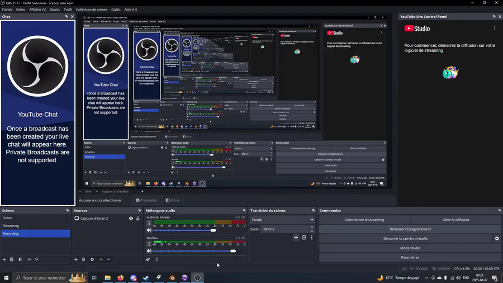The width and height of the screenshot is (503, 283).
Task: Remove scene transition with trash icon
Action: coord(304,238)
